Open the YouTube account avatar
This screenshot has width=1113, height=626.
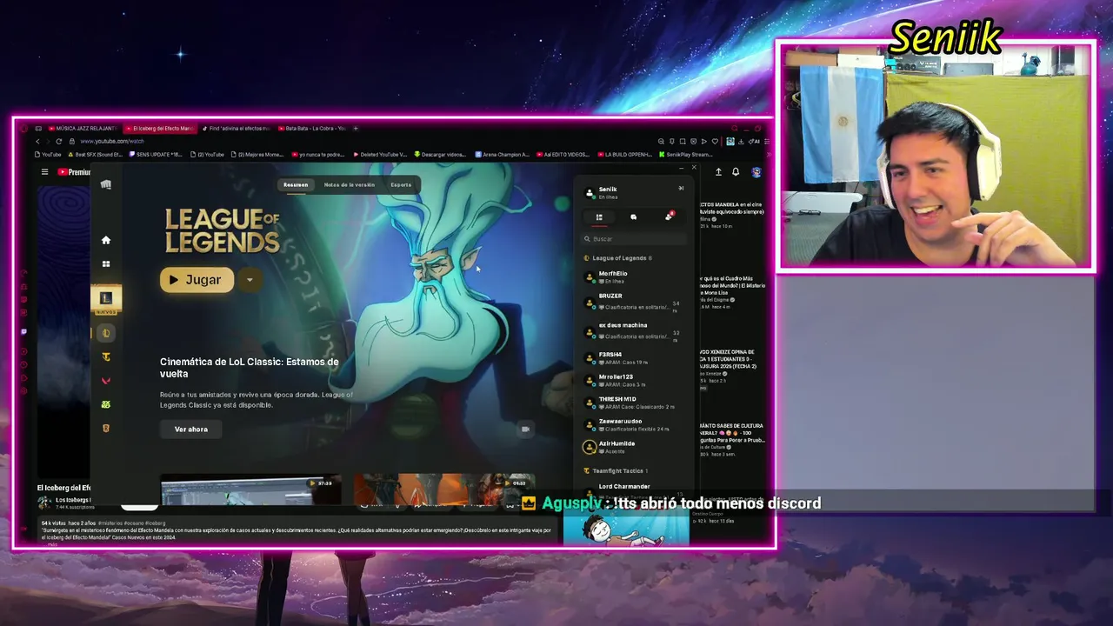coord(756,172)
